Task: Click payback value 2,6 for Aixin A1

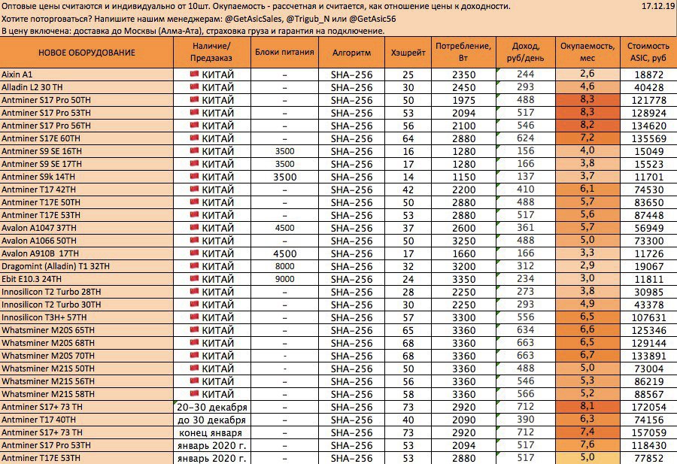Action: 587,74
